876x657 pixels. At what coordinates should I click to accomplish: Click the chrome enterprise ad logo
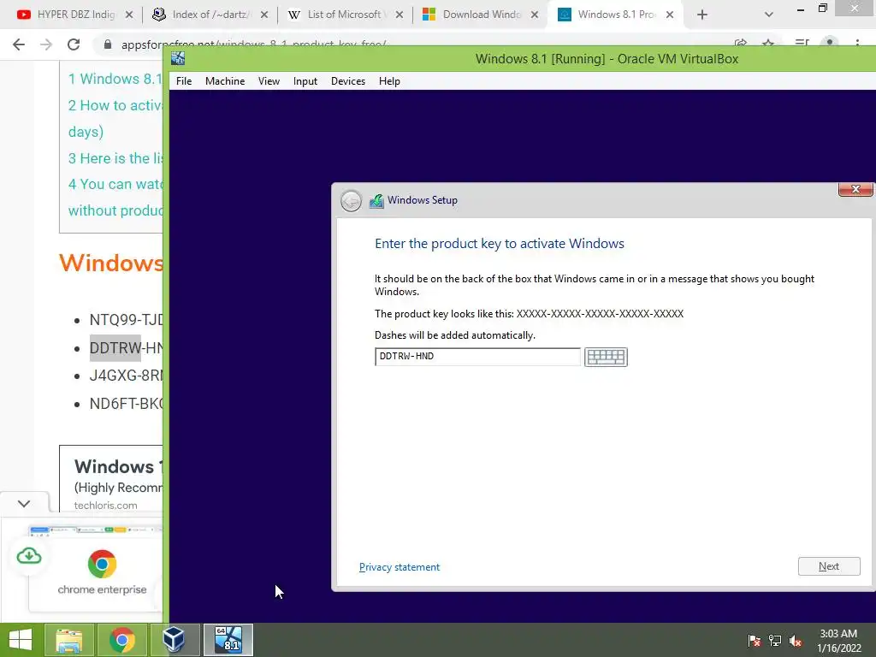pyautogui.click(x=103, y=564)
